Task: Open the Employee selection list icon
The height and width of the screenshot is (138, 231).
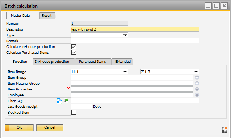Action: [197, 95]
